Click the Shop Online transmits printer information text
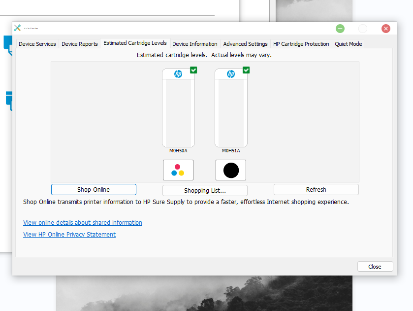Image resolution: width=413 pixels, height=311 pixels. [x=186, y=202]
